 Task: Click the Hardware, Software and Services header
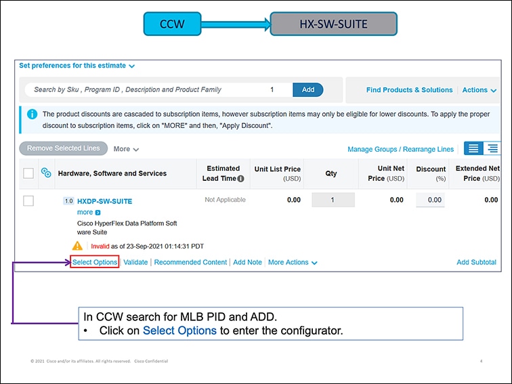[x=112, y=173]
